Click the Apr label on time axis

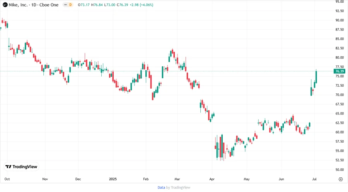tap(212, 179)
